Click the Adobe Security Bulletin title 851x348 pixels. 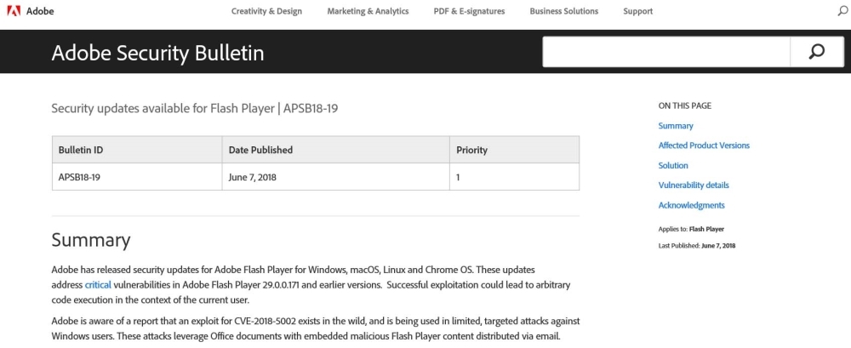point(158,54)
